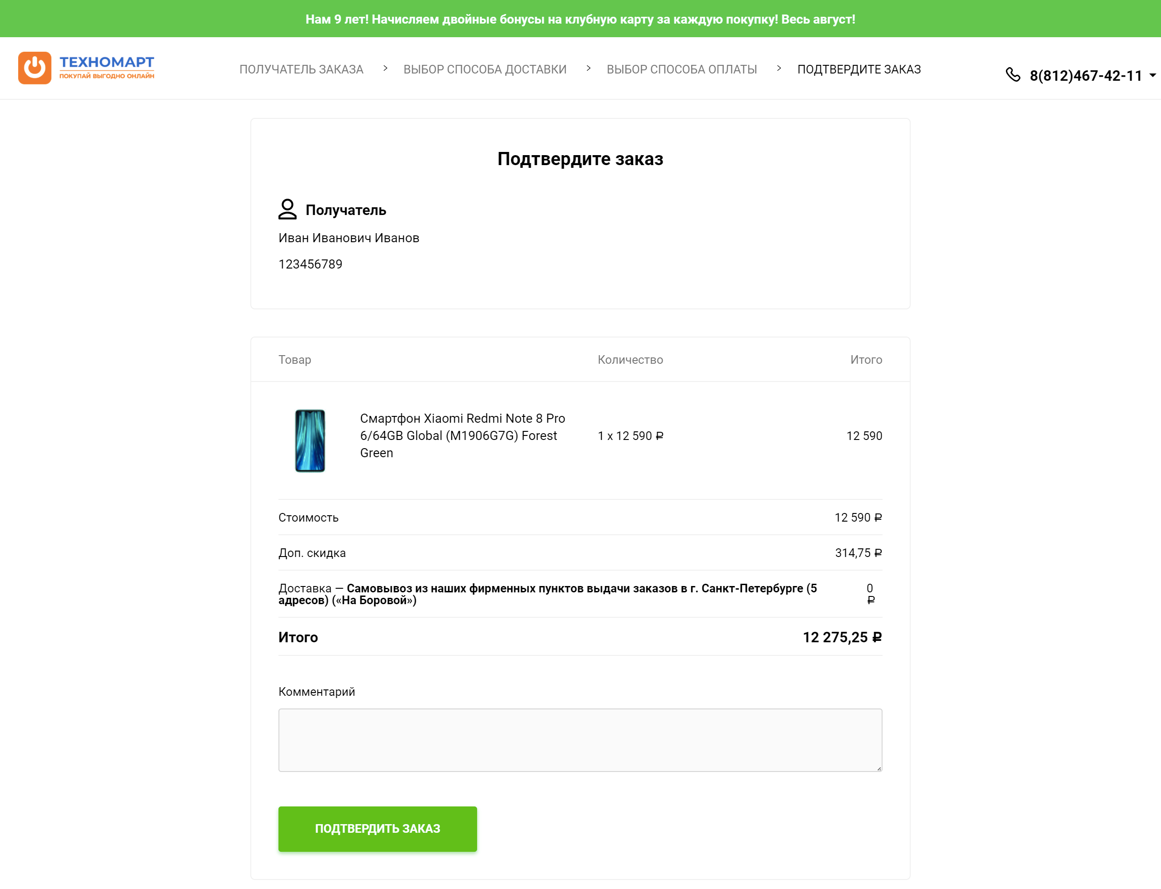This screenshot has height=889, width=1161.
Task: Click the Стоимость row label
Action: [x=308, y=518]
